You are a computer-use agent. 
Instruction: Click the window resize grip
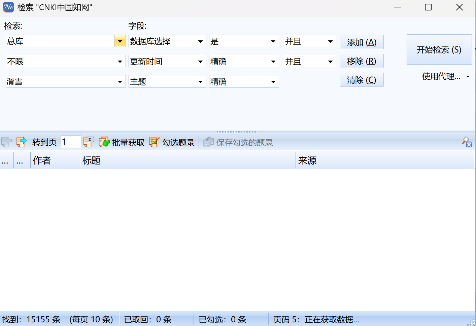click(x=471, y=322)
